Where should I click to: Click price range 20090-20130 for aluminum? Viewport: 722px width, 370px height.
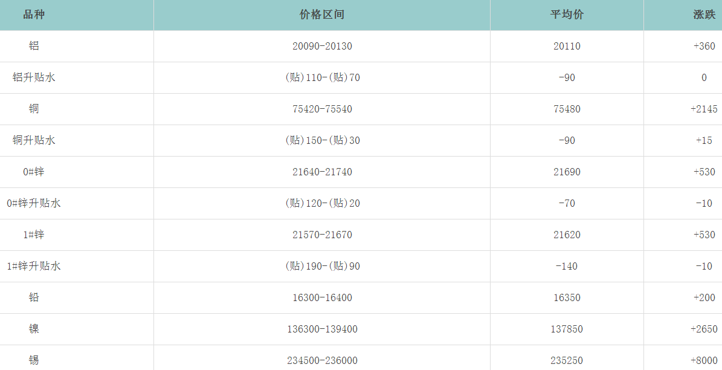pyautogui.click(x=322, y=46)
